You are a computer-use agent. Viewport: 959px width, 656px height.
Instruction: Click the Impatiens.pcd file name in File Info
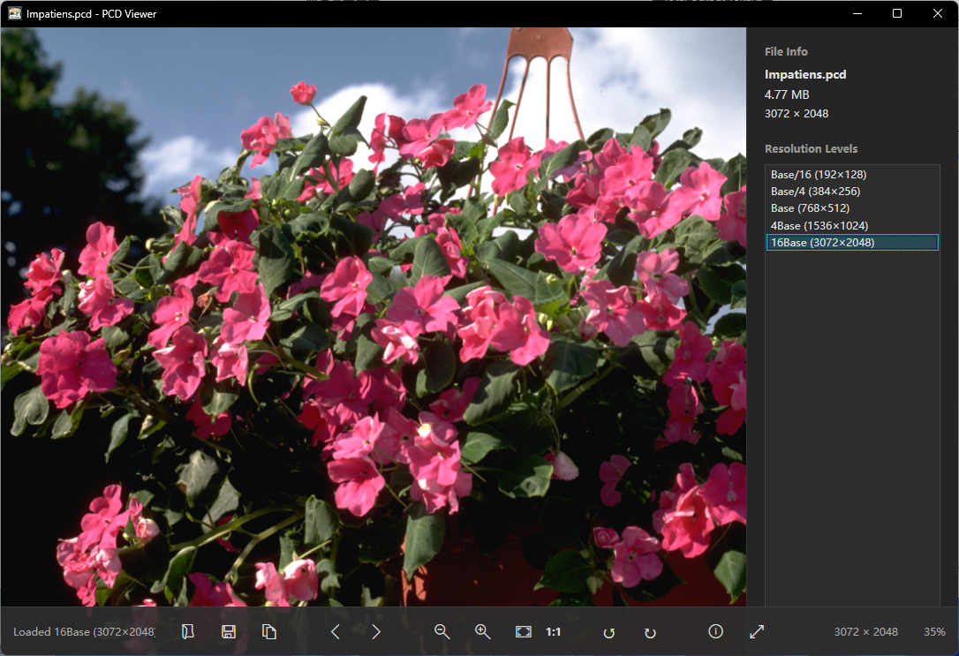(805, 74)
